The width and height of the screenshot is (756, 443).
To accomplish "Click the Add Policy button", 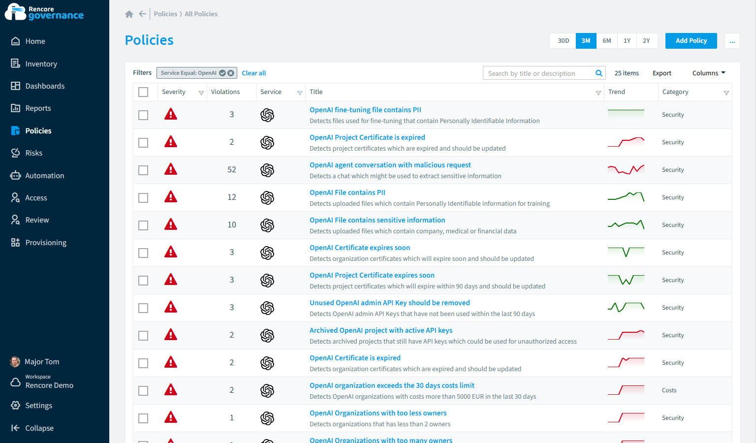I will point(691,41).
